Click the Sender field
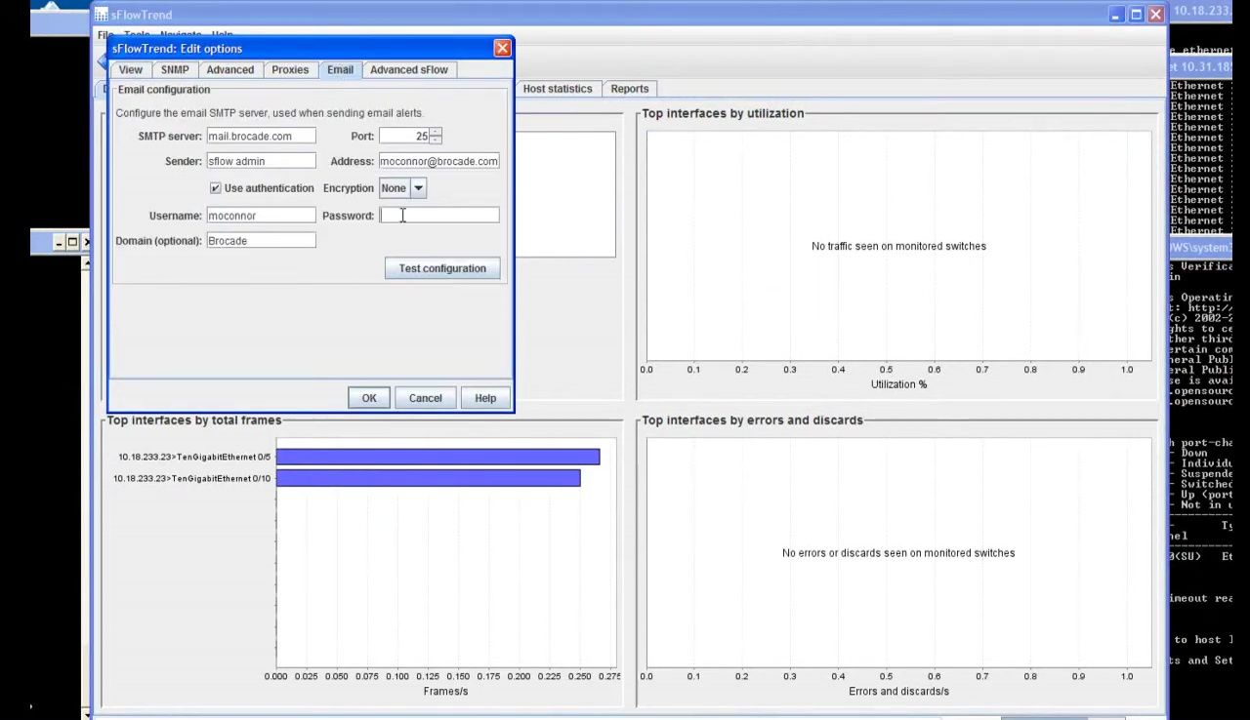This screenshot has width=1250, height=720. tap(261, 161)
